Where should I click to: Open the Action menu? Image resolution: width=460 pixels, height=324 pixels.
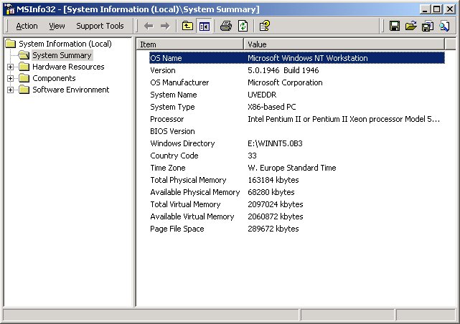[x=27, y=26]
